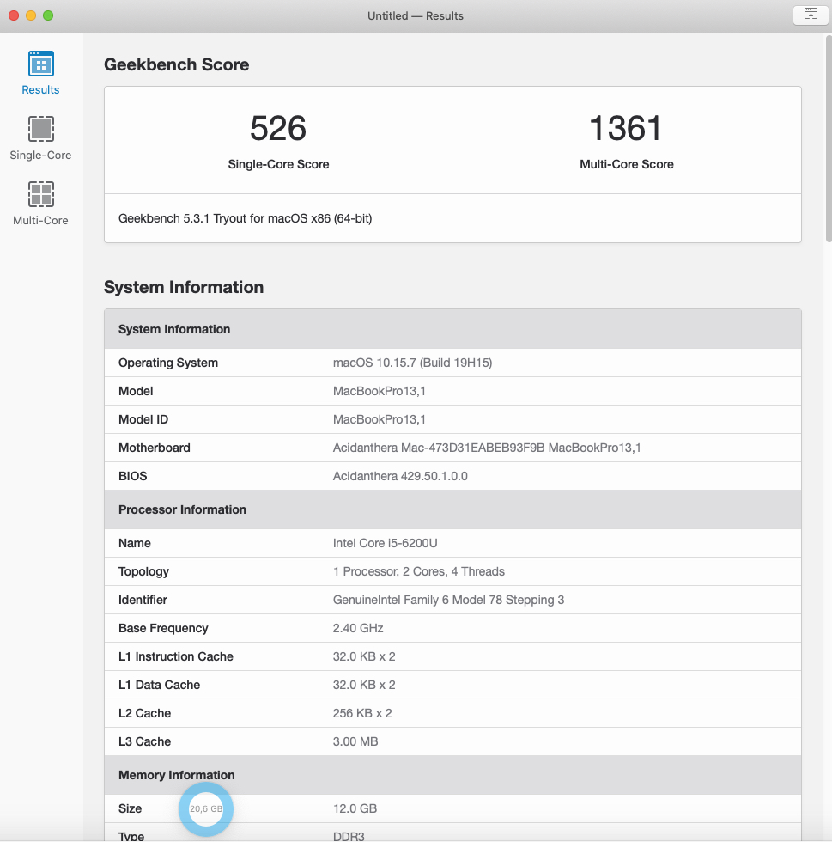Click the Intel Core i5-6200U processor name
The height and width of the screenshot is (842, 832).
click(x=391, y=543)
